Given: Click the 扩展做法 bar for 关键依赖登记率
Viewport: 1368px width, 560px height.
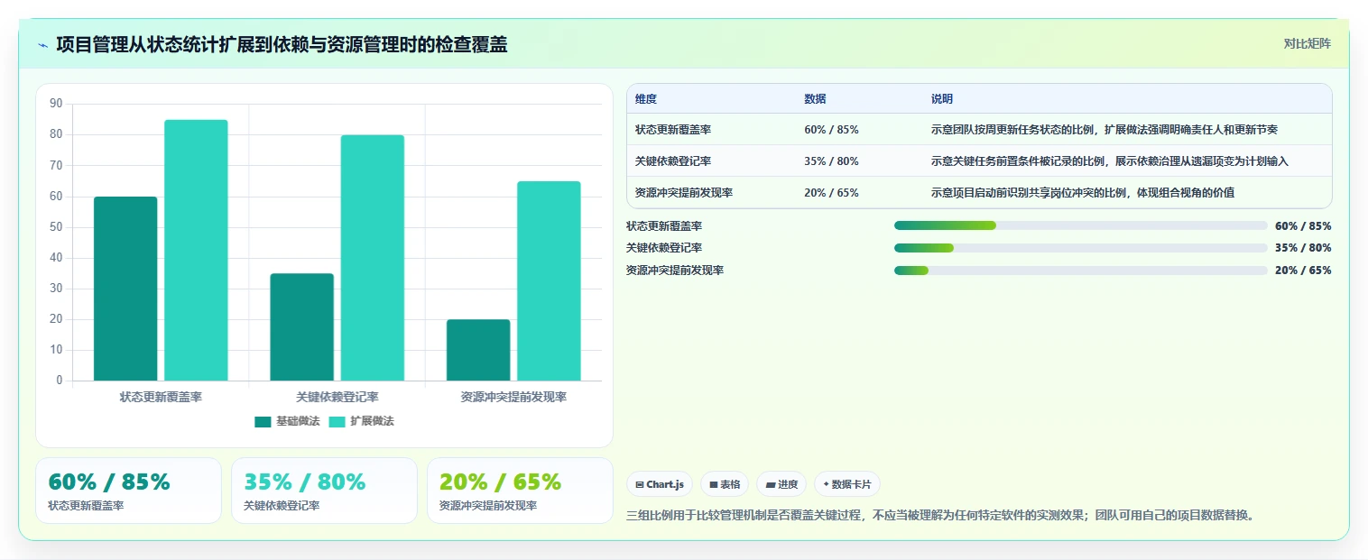Looking at the screenshot, I should [372, 258].
